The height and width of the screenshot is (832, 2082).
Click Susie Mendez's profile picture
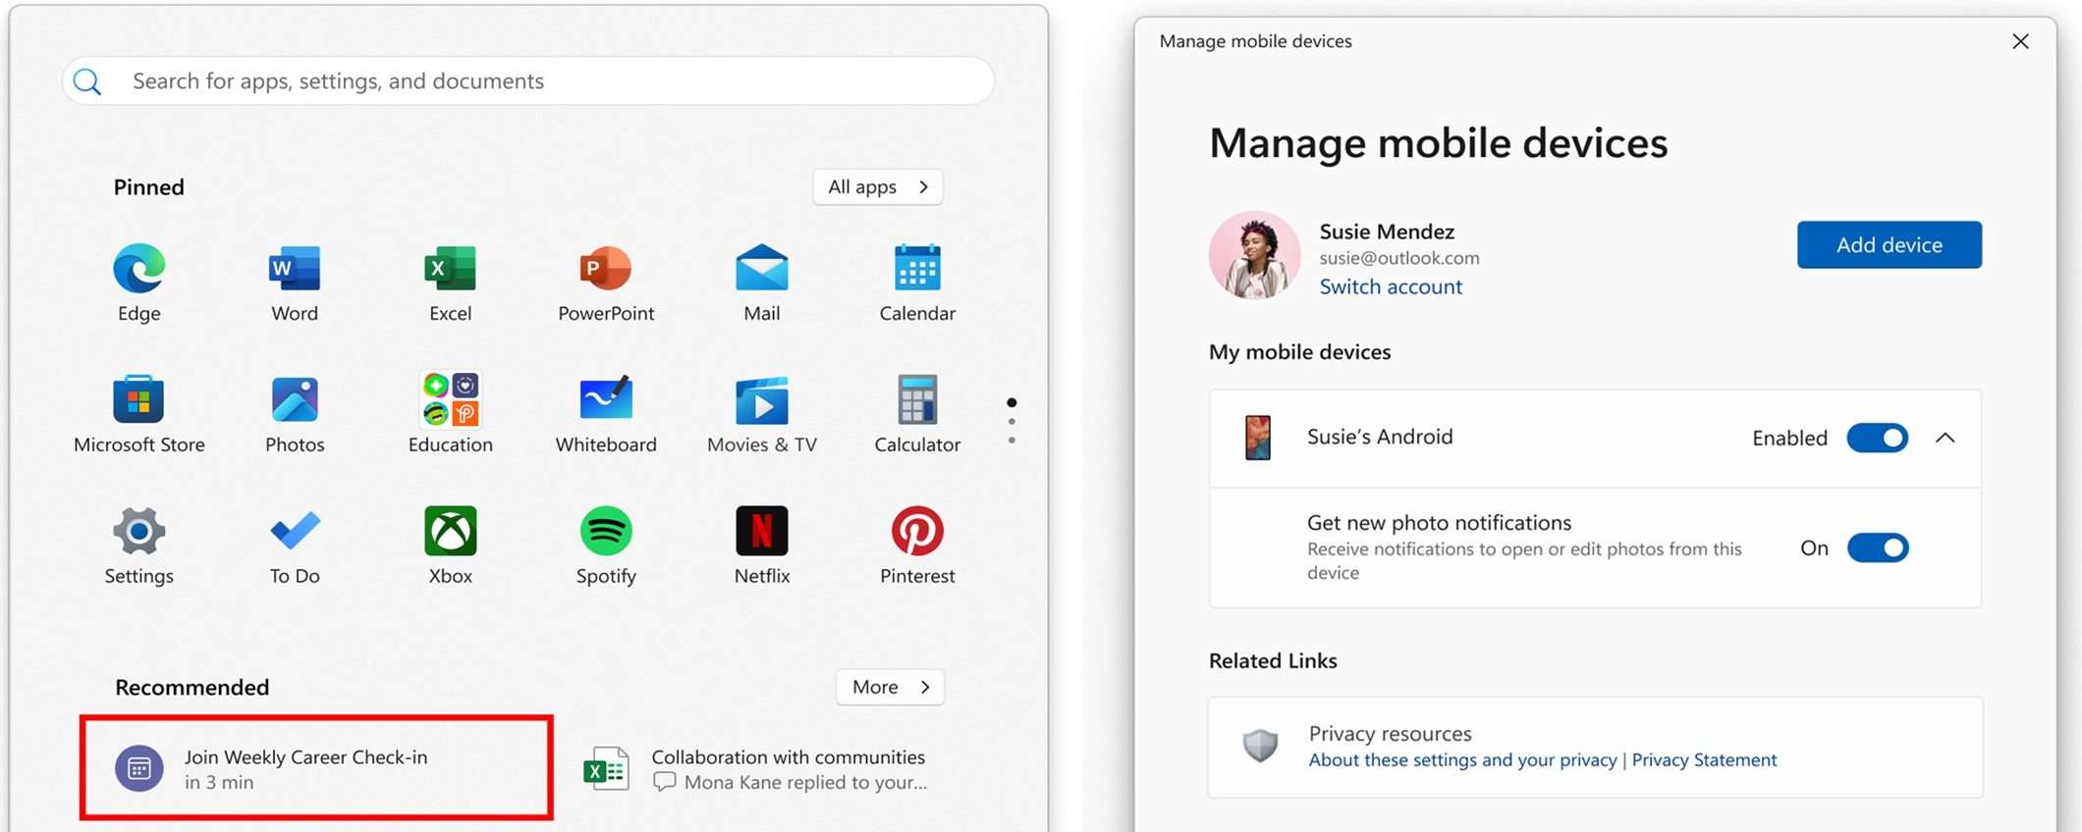pos(1255,255)
